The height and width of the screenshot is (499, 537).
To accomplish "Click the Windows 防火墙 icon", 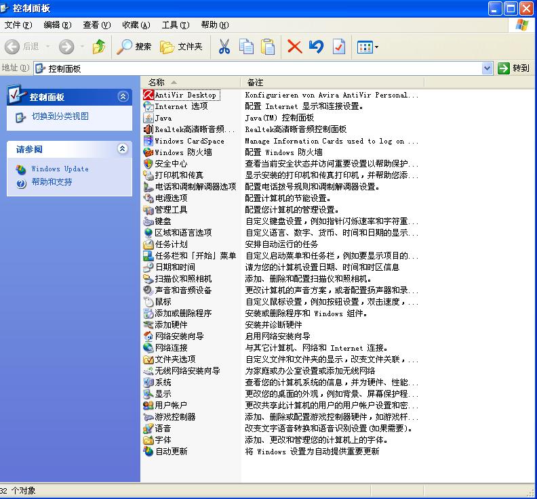I will point(148,152).
